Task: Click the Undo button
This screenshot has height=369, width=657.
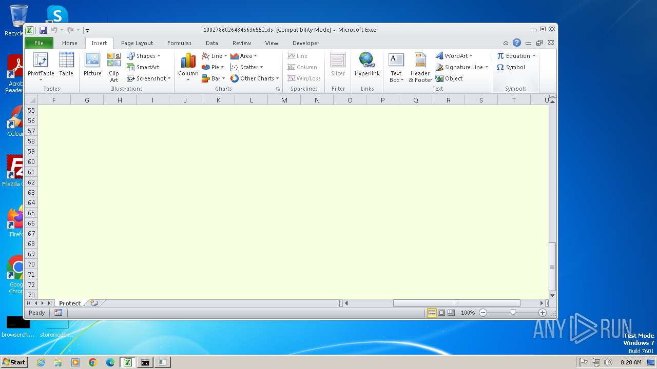Action: point(54,30)
